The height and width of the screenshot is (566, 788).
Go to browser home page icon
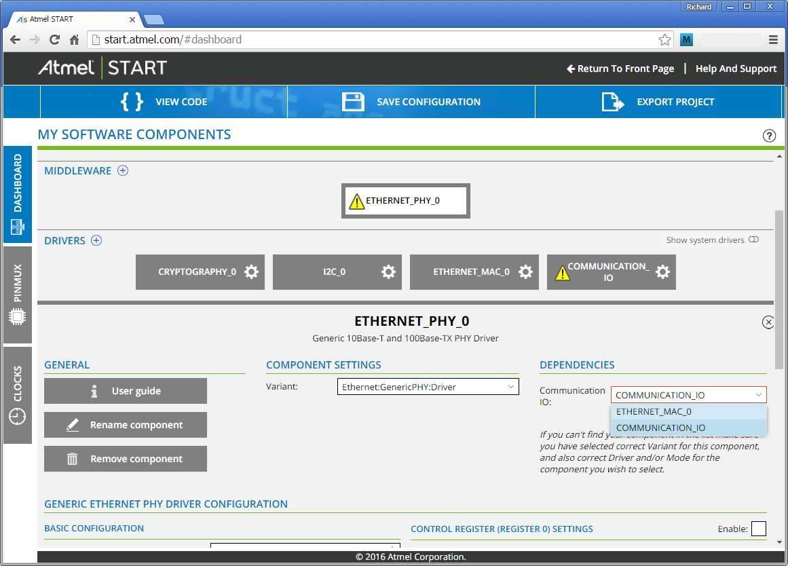75,40
